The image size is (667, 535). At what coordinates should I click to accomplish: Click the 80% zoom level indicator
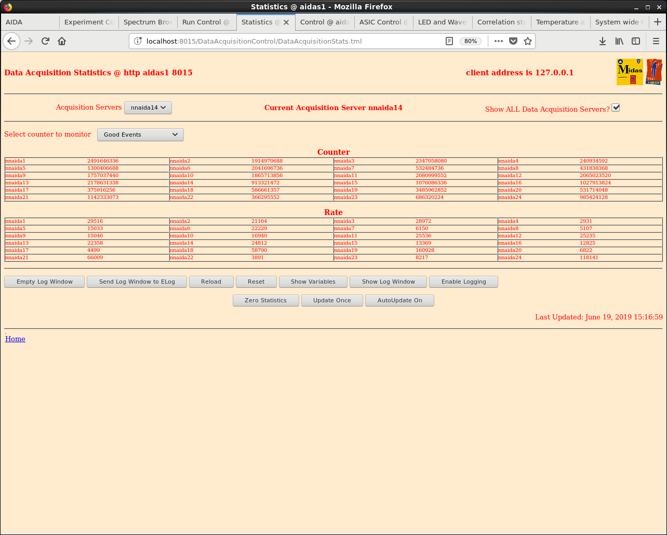[x=471, y=41]
